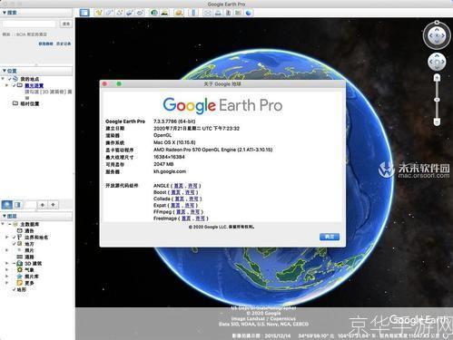
Task: Click inside the search input field
Action: (x=29, y=24)
